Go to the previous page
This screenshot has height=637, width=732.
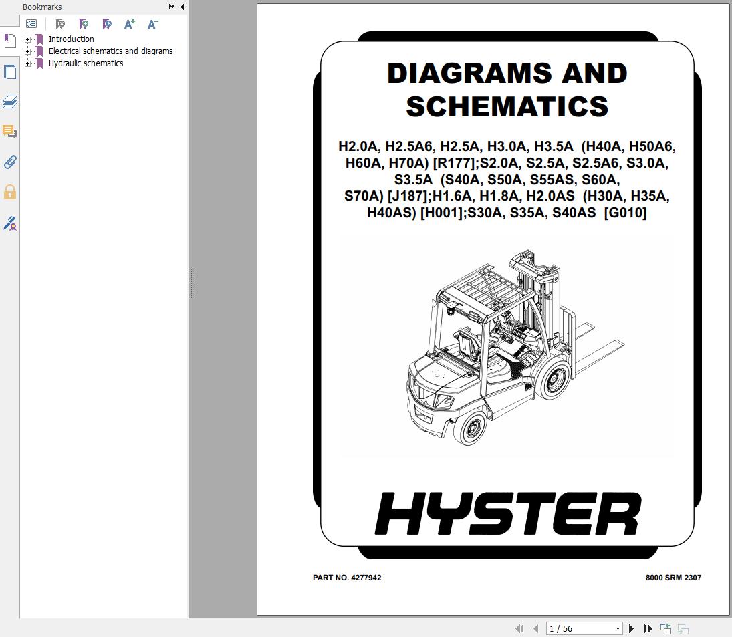536,628
